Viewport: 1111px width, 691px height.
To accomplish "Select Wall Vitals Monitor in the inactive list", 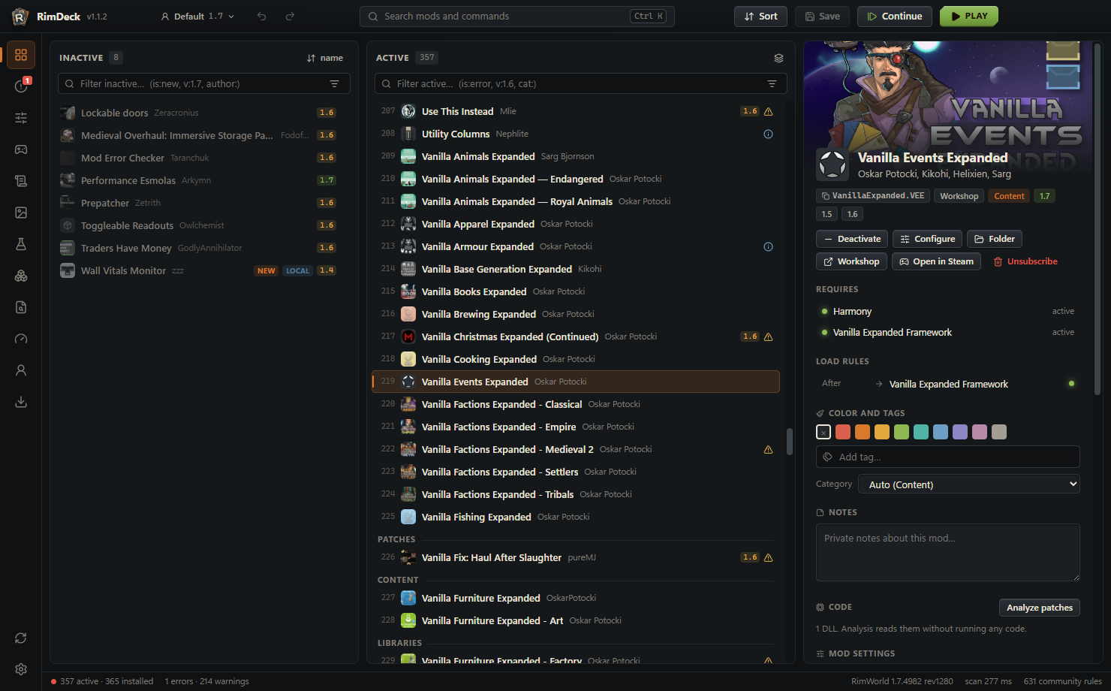I will pos(200,270).
